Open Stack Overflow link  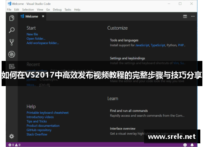click(37, 134)
